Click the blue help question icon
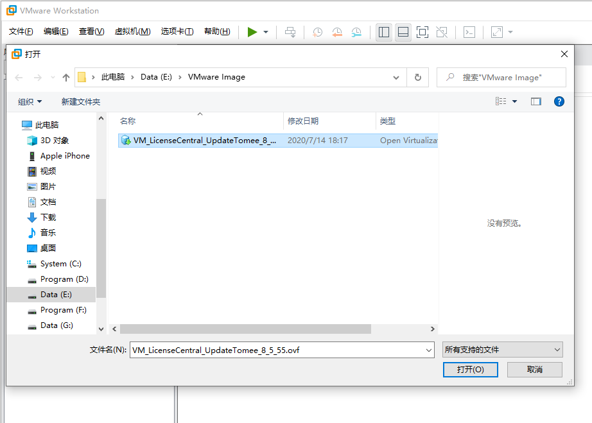The width and height of the screenshot is (592, 423). pos(559,101)
